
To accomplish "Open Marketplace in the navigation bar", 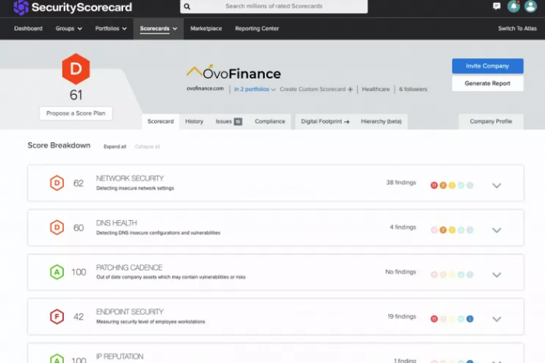I will [206, 29].
